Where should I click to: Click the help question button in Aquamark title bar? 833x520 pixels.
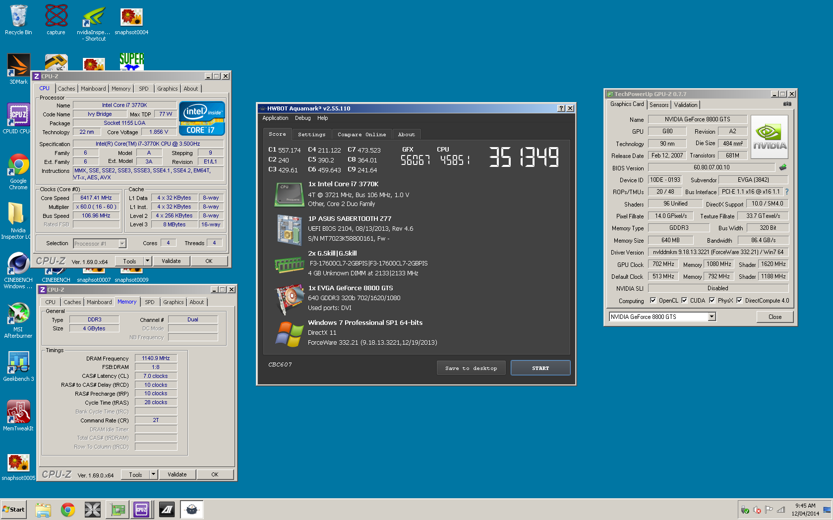pos(561,108)
